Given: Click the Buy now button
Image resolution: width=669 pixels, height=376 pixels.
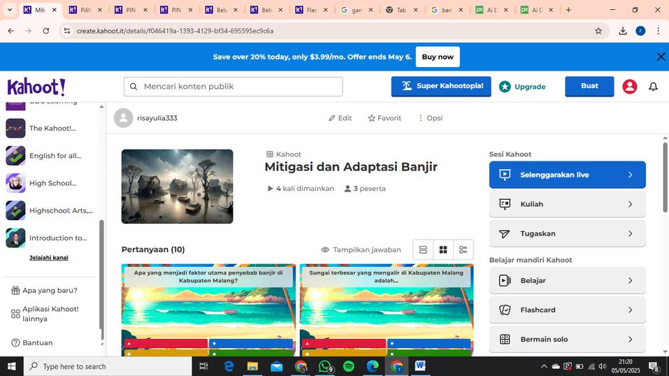Looking at the screenshot, I should pos(438,57).
